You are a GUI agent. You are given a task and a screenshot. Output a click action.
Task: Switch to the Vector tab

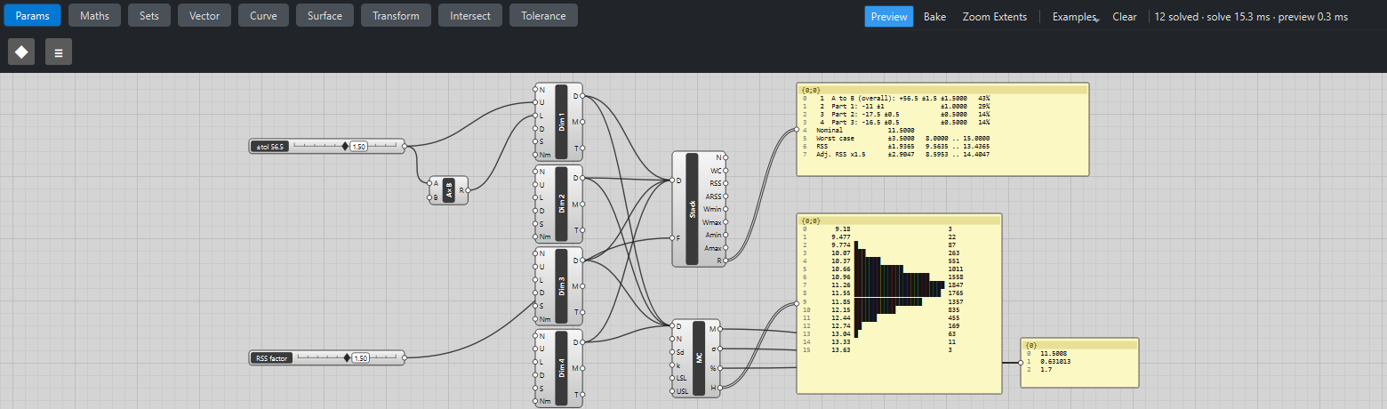[x=204, y=15]
